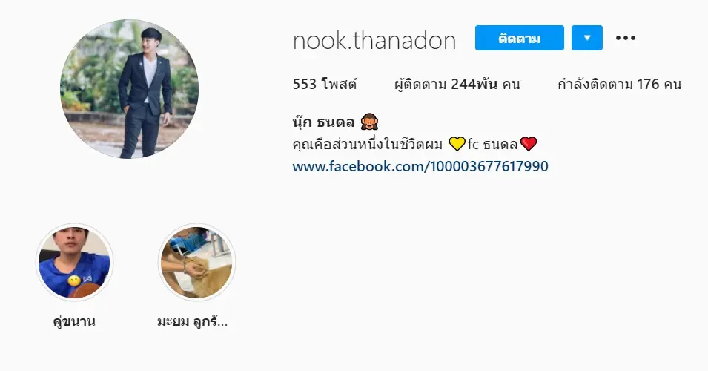Click the fc ธนดล text in bio

click(x=492, y=144)
